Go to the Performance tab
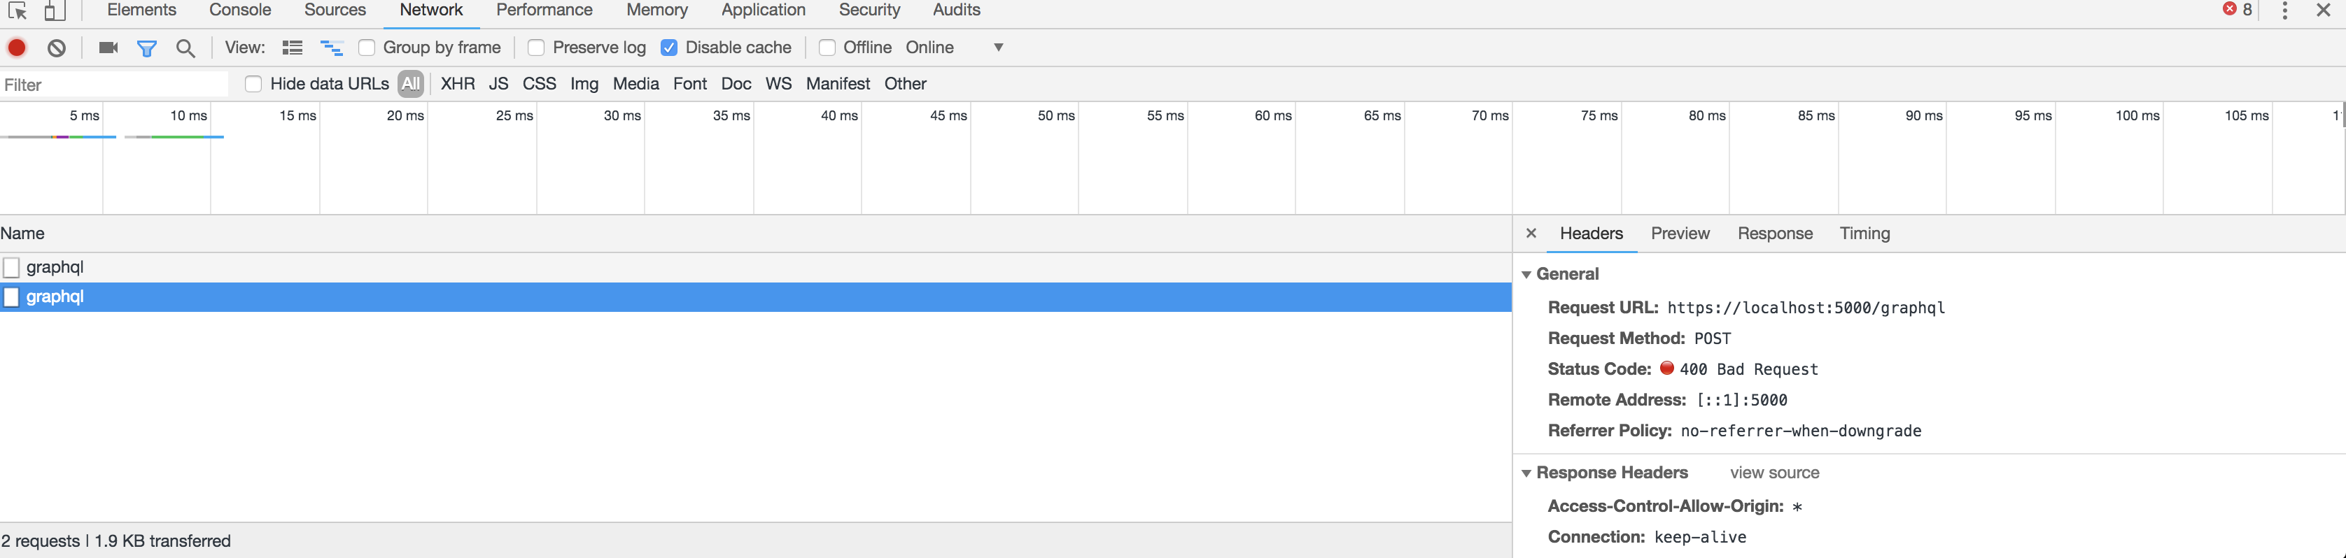The image size is (2346, 558). click(x=545, y=11)
